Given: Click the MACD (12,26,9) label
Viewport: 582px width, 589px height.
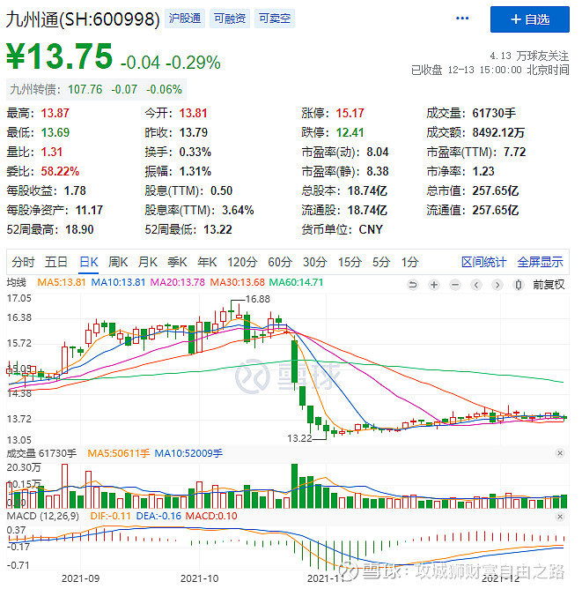Looking at the screenshot, I should (43, 516).
